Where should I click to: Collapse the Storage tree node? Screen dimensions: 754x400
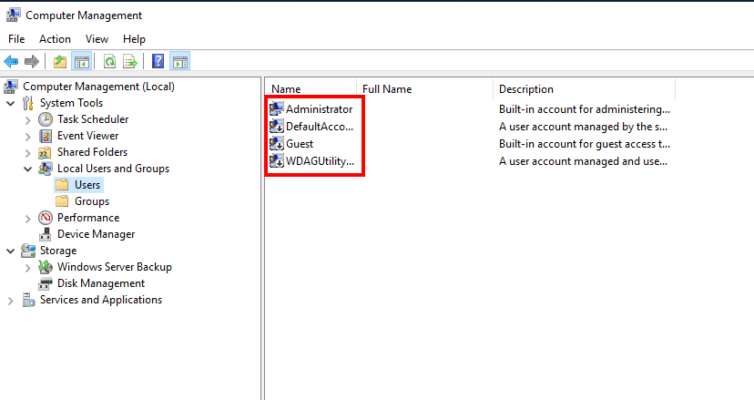click(11, 251)
